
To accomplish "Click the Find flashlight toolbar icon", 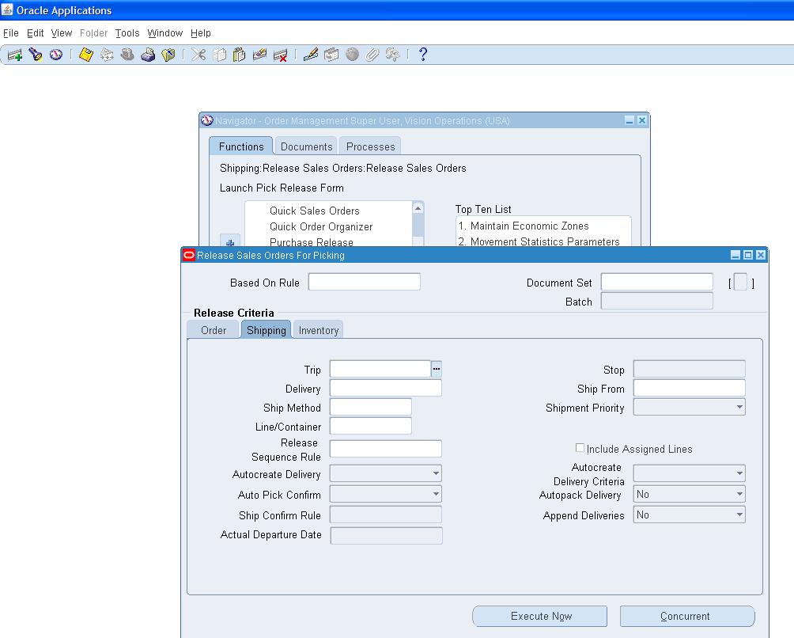I will 35,55.
